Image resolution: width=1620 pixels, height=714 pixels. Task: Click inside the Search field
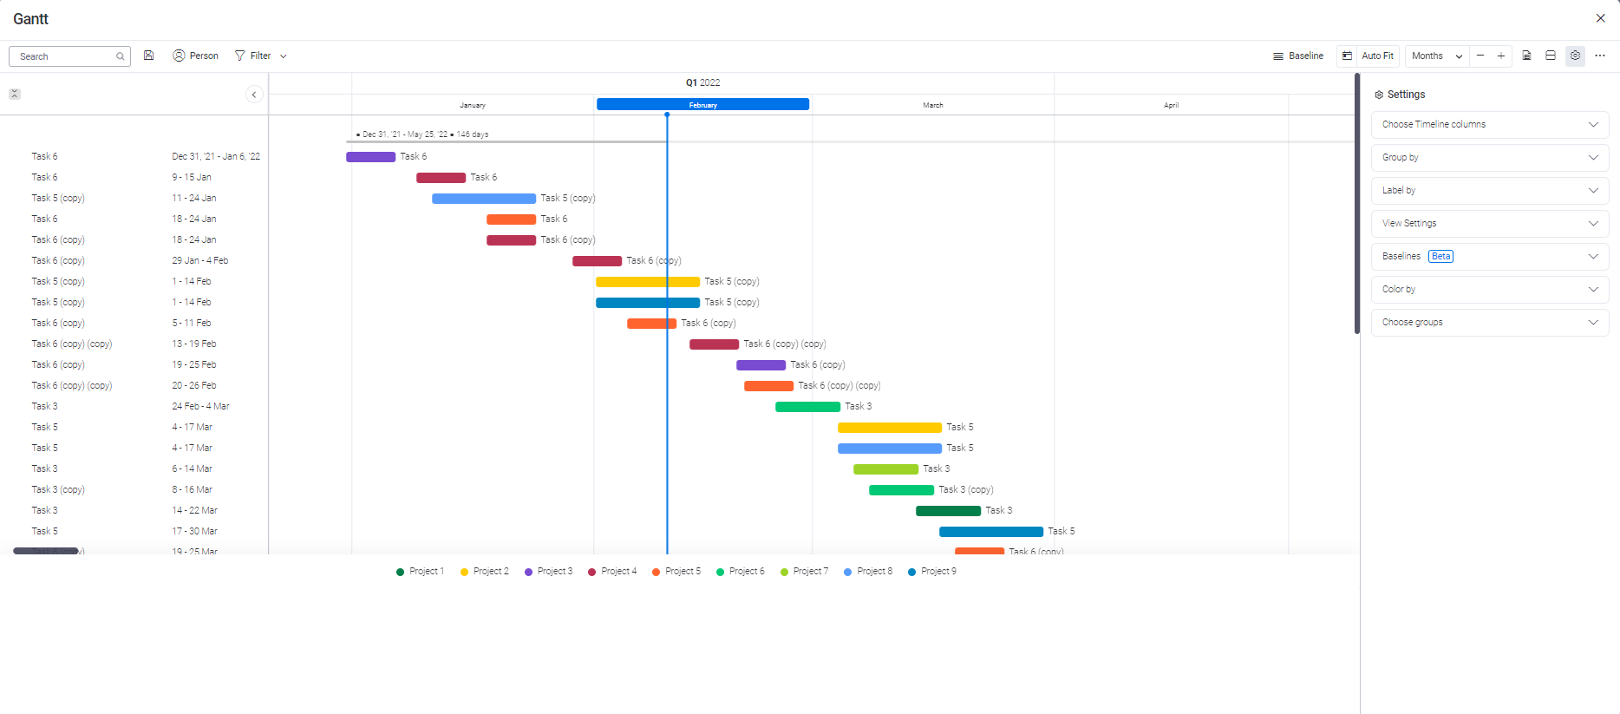coord(69,56)
